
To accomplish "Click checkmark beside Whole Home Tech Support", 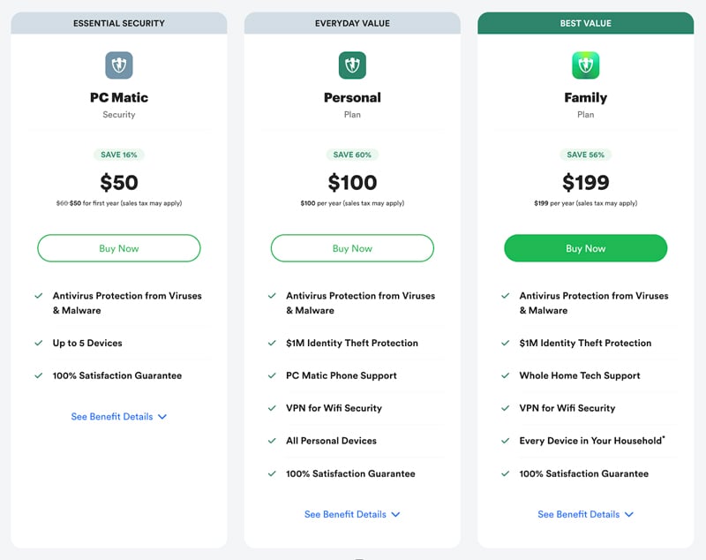I will (x=506, y=375).
